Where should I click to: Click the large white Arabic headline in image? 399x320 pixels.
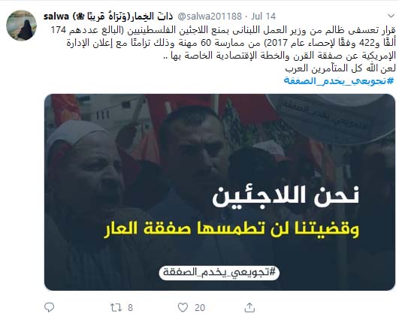(286, 197)
